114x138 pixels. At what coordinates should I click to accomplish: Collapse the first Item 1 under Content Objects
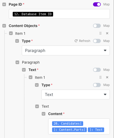pos(11,33)
